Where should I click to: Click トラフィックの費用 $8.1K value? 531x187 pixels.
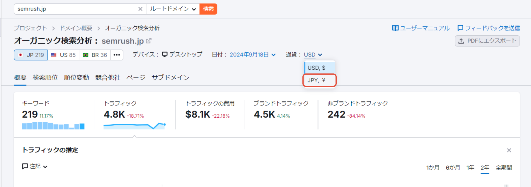tap(198, 114)
